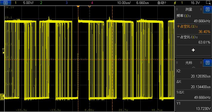
Task: Select the 频率(1) measurement entry
Action: point(184,16)
